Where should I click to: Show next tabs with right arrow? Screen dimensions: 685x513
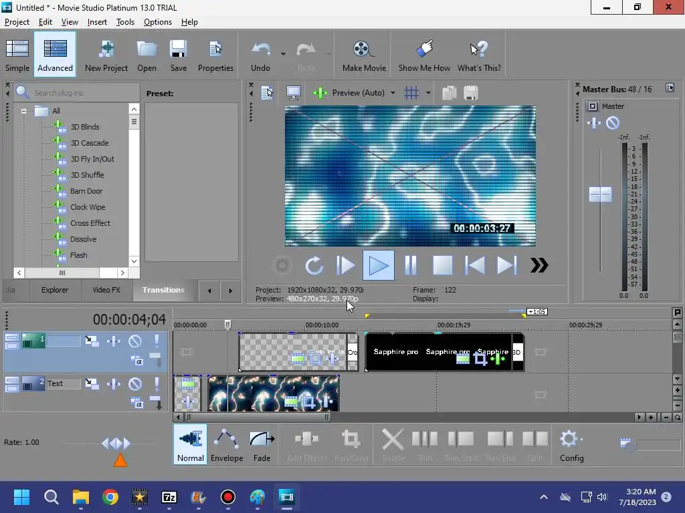point(231,291)
